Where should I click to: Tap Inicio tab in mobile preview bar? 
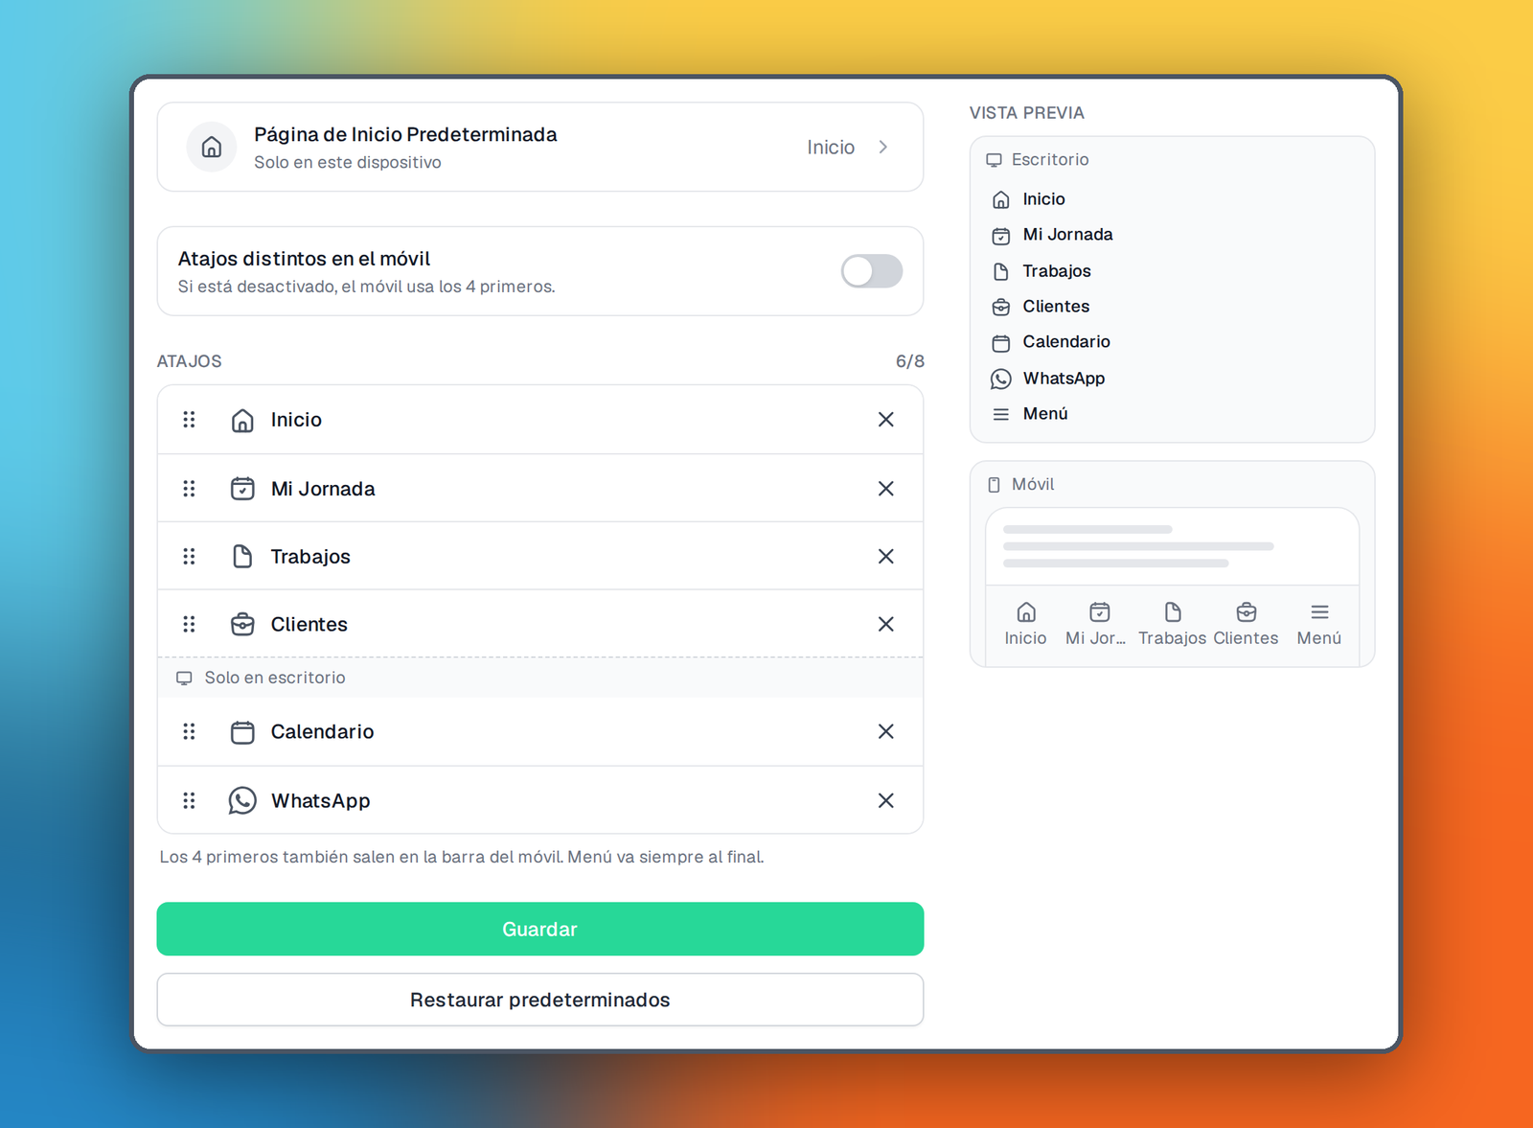coord(1025,624)
